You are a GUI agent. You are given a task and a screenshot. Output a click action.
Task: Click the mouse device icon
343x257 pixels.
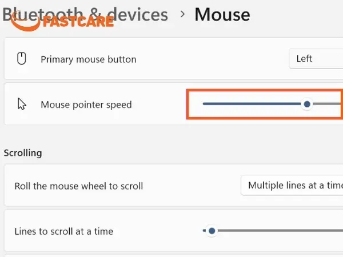click(22, 59)
